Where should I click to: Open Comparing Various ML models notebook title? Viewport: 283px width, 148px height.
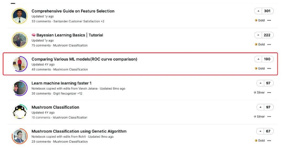click(84, 59)
